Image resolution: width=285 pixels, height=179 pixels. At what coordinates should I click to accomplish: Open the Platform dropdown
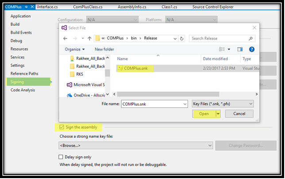[191, 19]
